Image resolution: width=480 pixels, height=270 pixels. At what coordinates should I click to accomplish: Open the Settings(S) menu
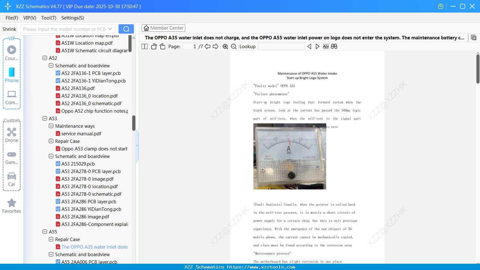73,18
